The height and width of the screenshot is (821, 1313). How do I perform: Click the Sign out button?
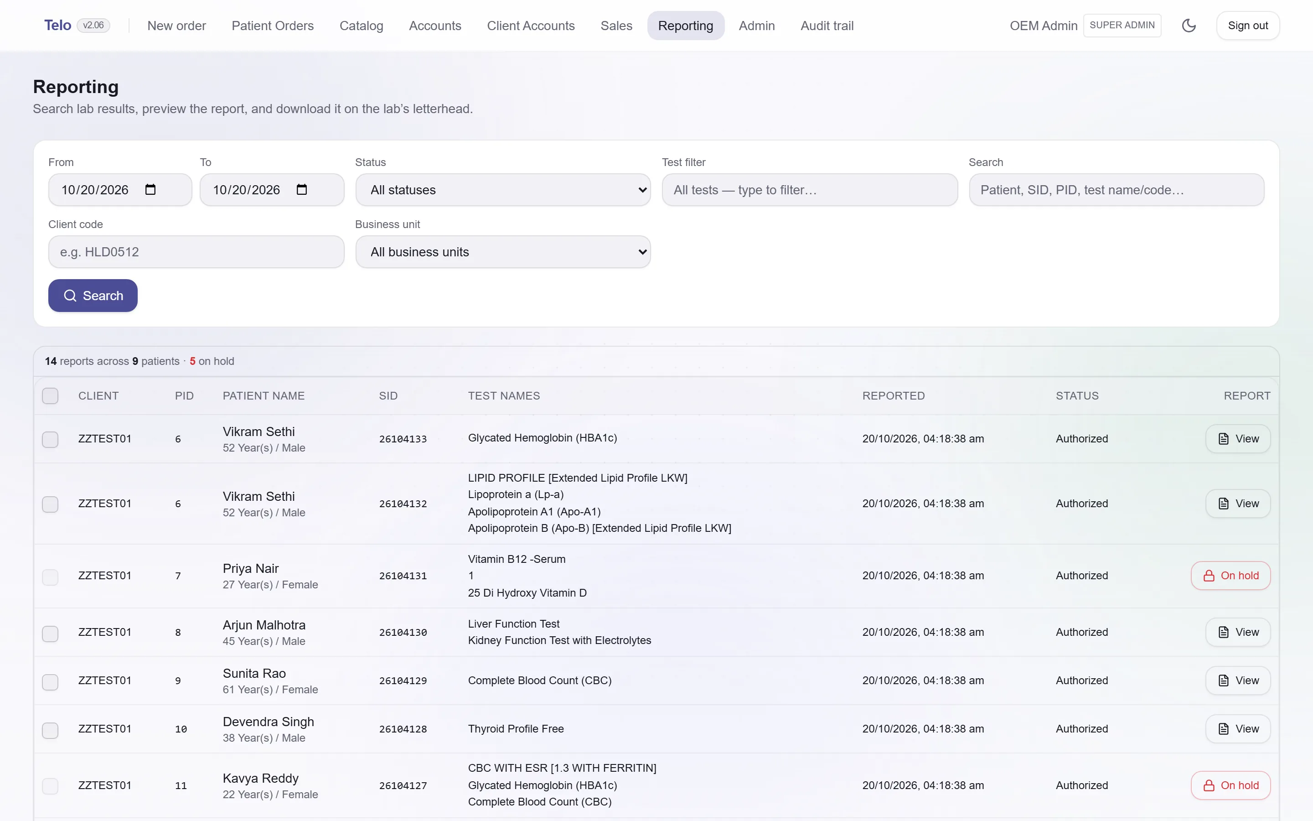1247,26
